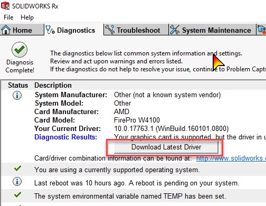The height and width of the screenshot is (206, 266).
Task: Click the Description column header
Action: click(x=53, y=85)
